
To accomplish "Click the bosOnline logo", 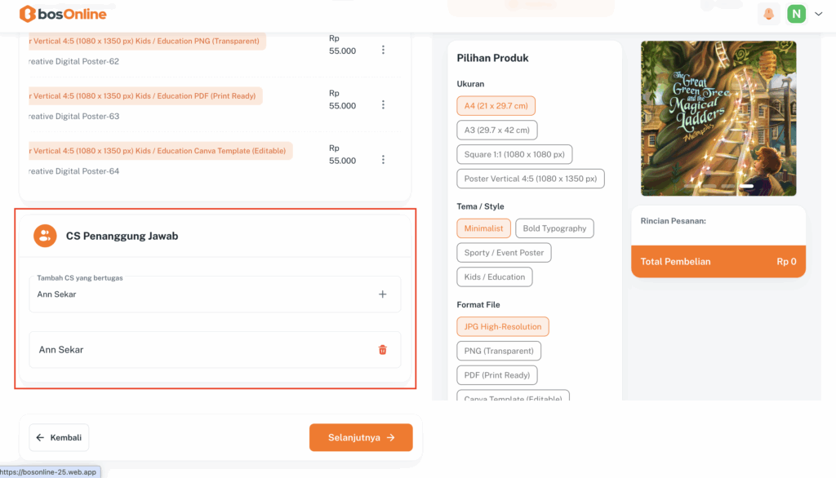I will tap(63, 14).
